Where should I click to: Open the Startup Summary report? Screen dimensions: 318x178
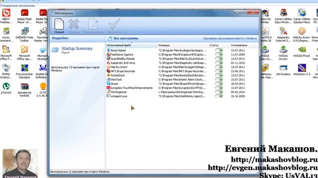pyautogui.click(x=77, y=48)
